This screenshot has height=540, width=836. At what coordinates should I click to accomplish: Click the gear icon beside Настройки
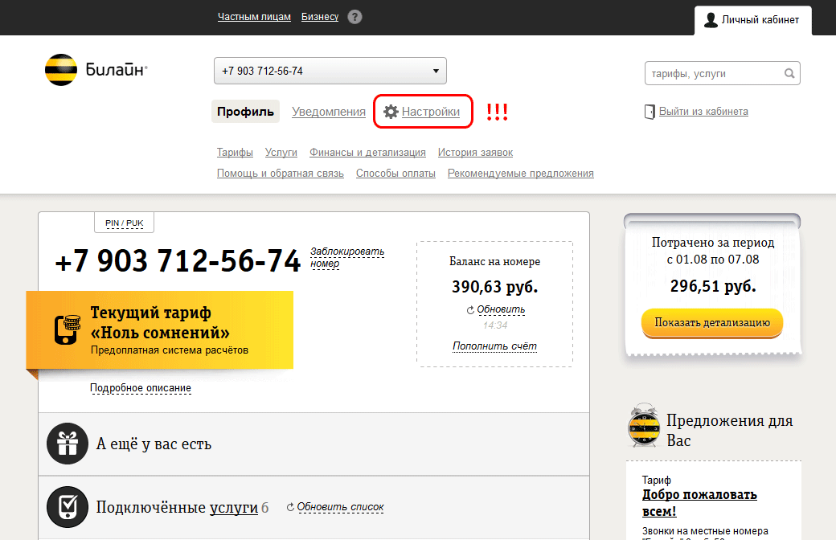[391, 112]
